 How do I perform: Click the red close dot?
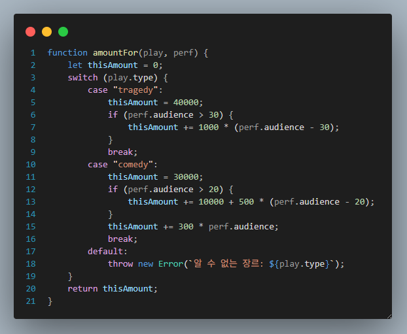pos(30,31)
